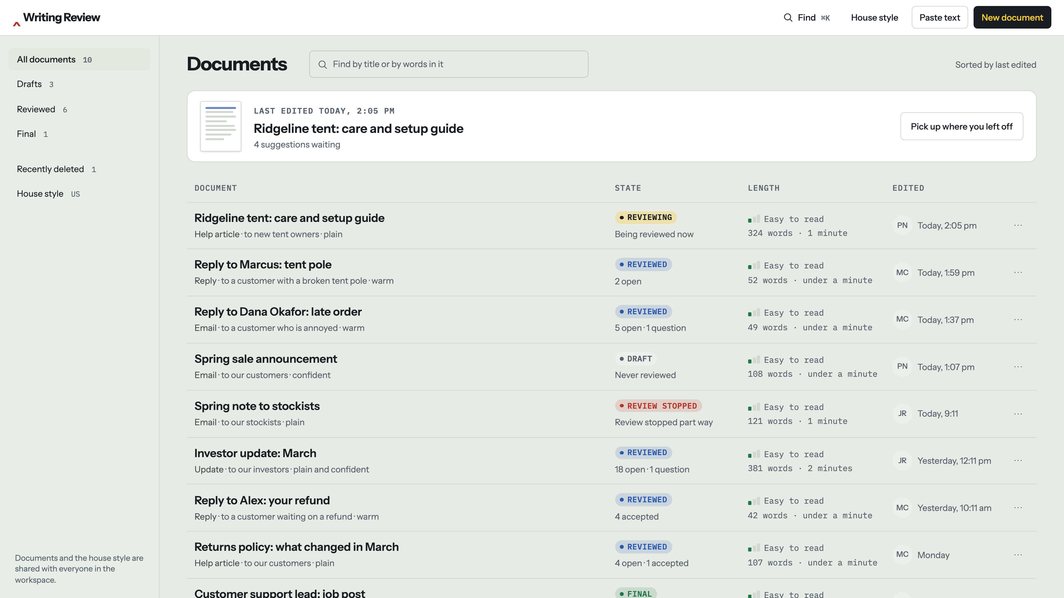Open more options for Reply to Marcus row
Image resolution: width=1064 pixels, height=598 pixels.
click(1018, 272)
